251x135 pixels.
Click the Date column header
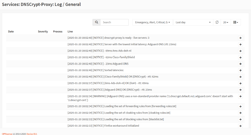[x=11, y=31]
